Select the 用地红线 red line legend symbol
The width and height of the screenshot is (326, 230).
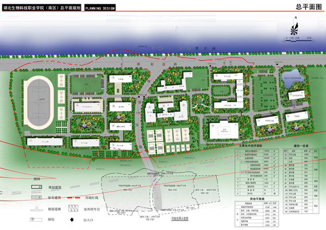74,198
